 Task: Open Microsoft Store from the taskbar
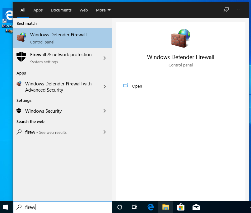[x=181, y=207]
